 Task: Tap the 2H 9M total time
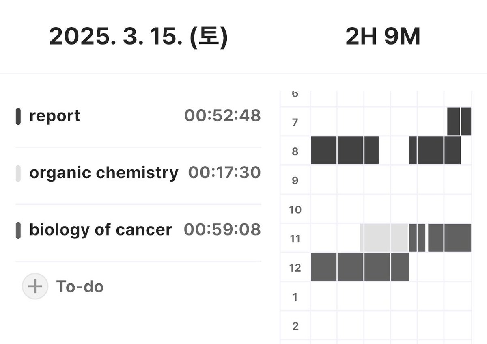383,37
